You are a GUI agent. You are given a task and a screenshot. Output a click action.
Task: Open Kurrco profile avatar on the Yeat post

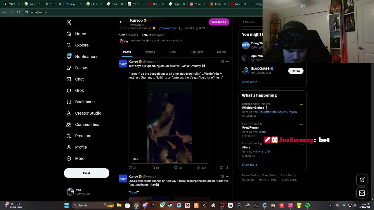pos(123,63)
